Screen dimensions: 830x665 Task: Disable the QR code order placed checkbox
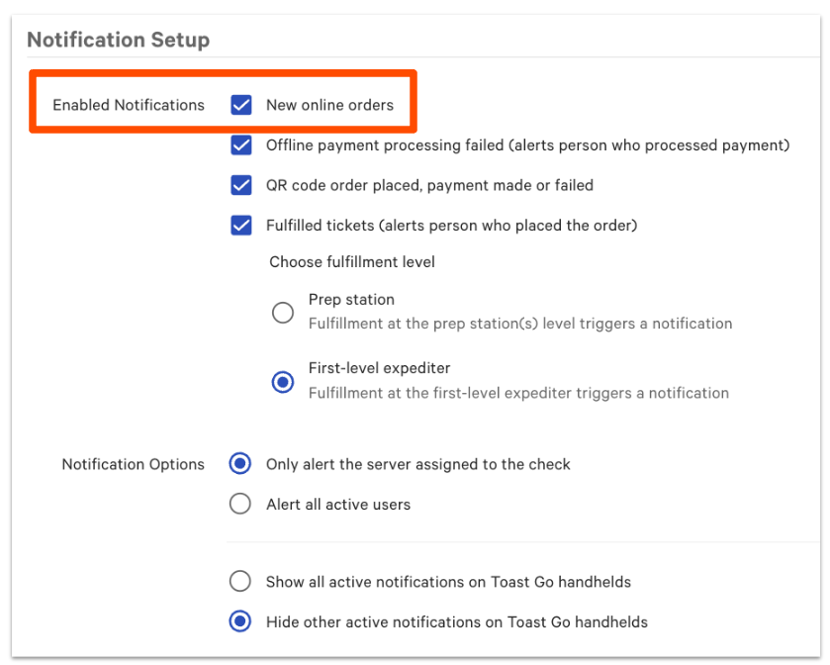click(241, 185)
